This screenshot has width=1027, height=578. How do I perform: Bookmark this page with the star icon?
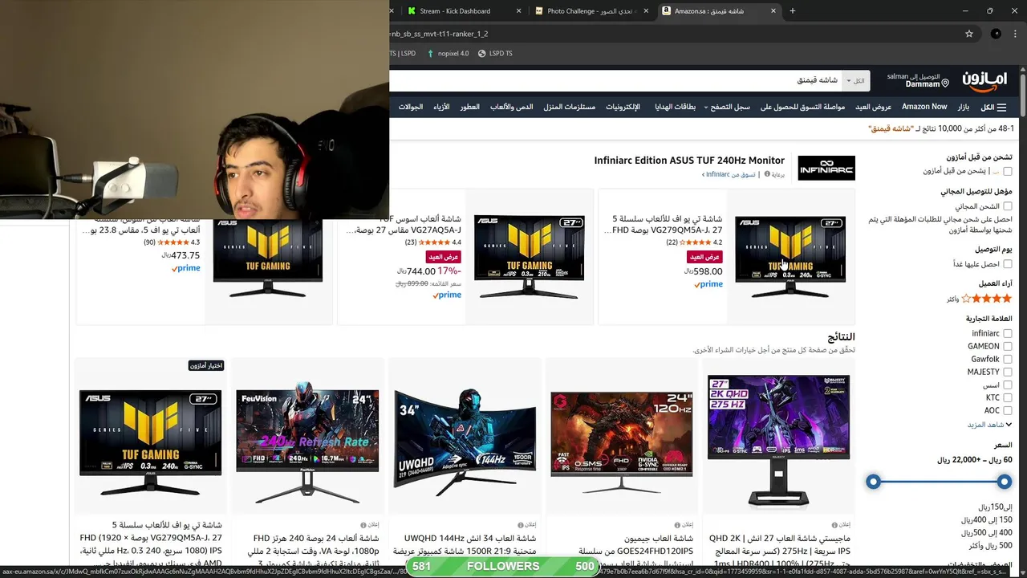click(969, 34)
